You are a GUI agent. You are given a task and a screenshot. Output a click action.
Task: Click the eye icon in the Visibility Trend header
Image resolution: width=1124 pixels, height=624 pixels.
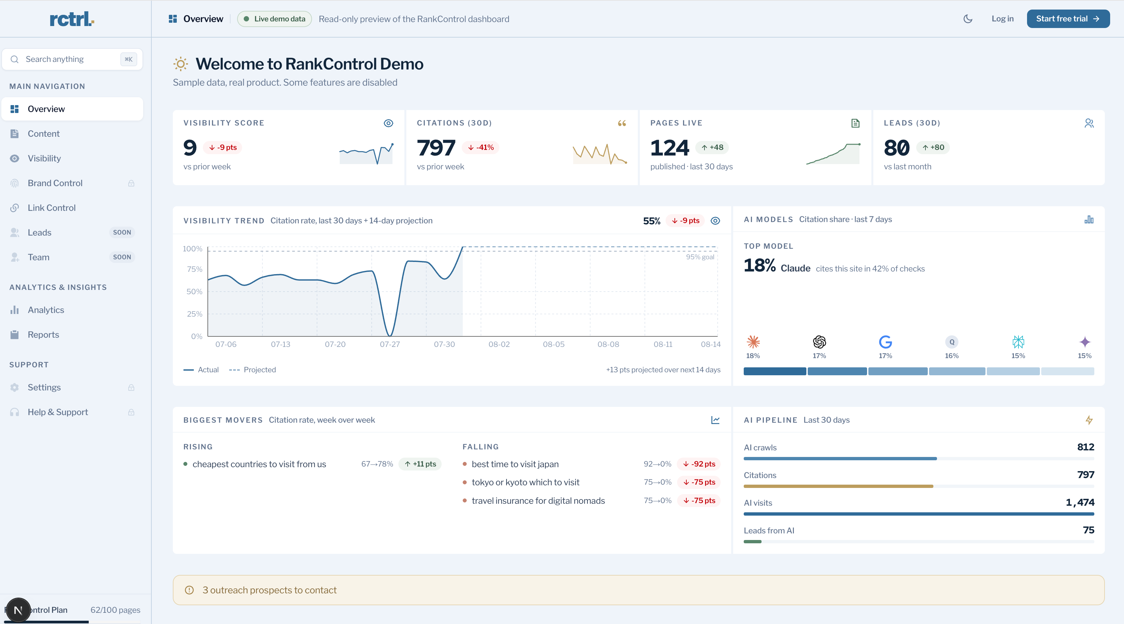click(715, 221)
